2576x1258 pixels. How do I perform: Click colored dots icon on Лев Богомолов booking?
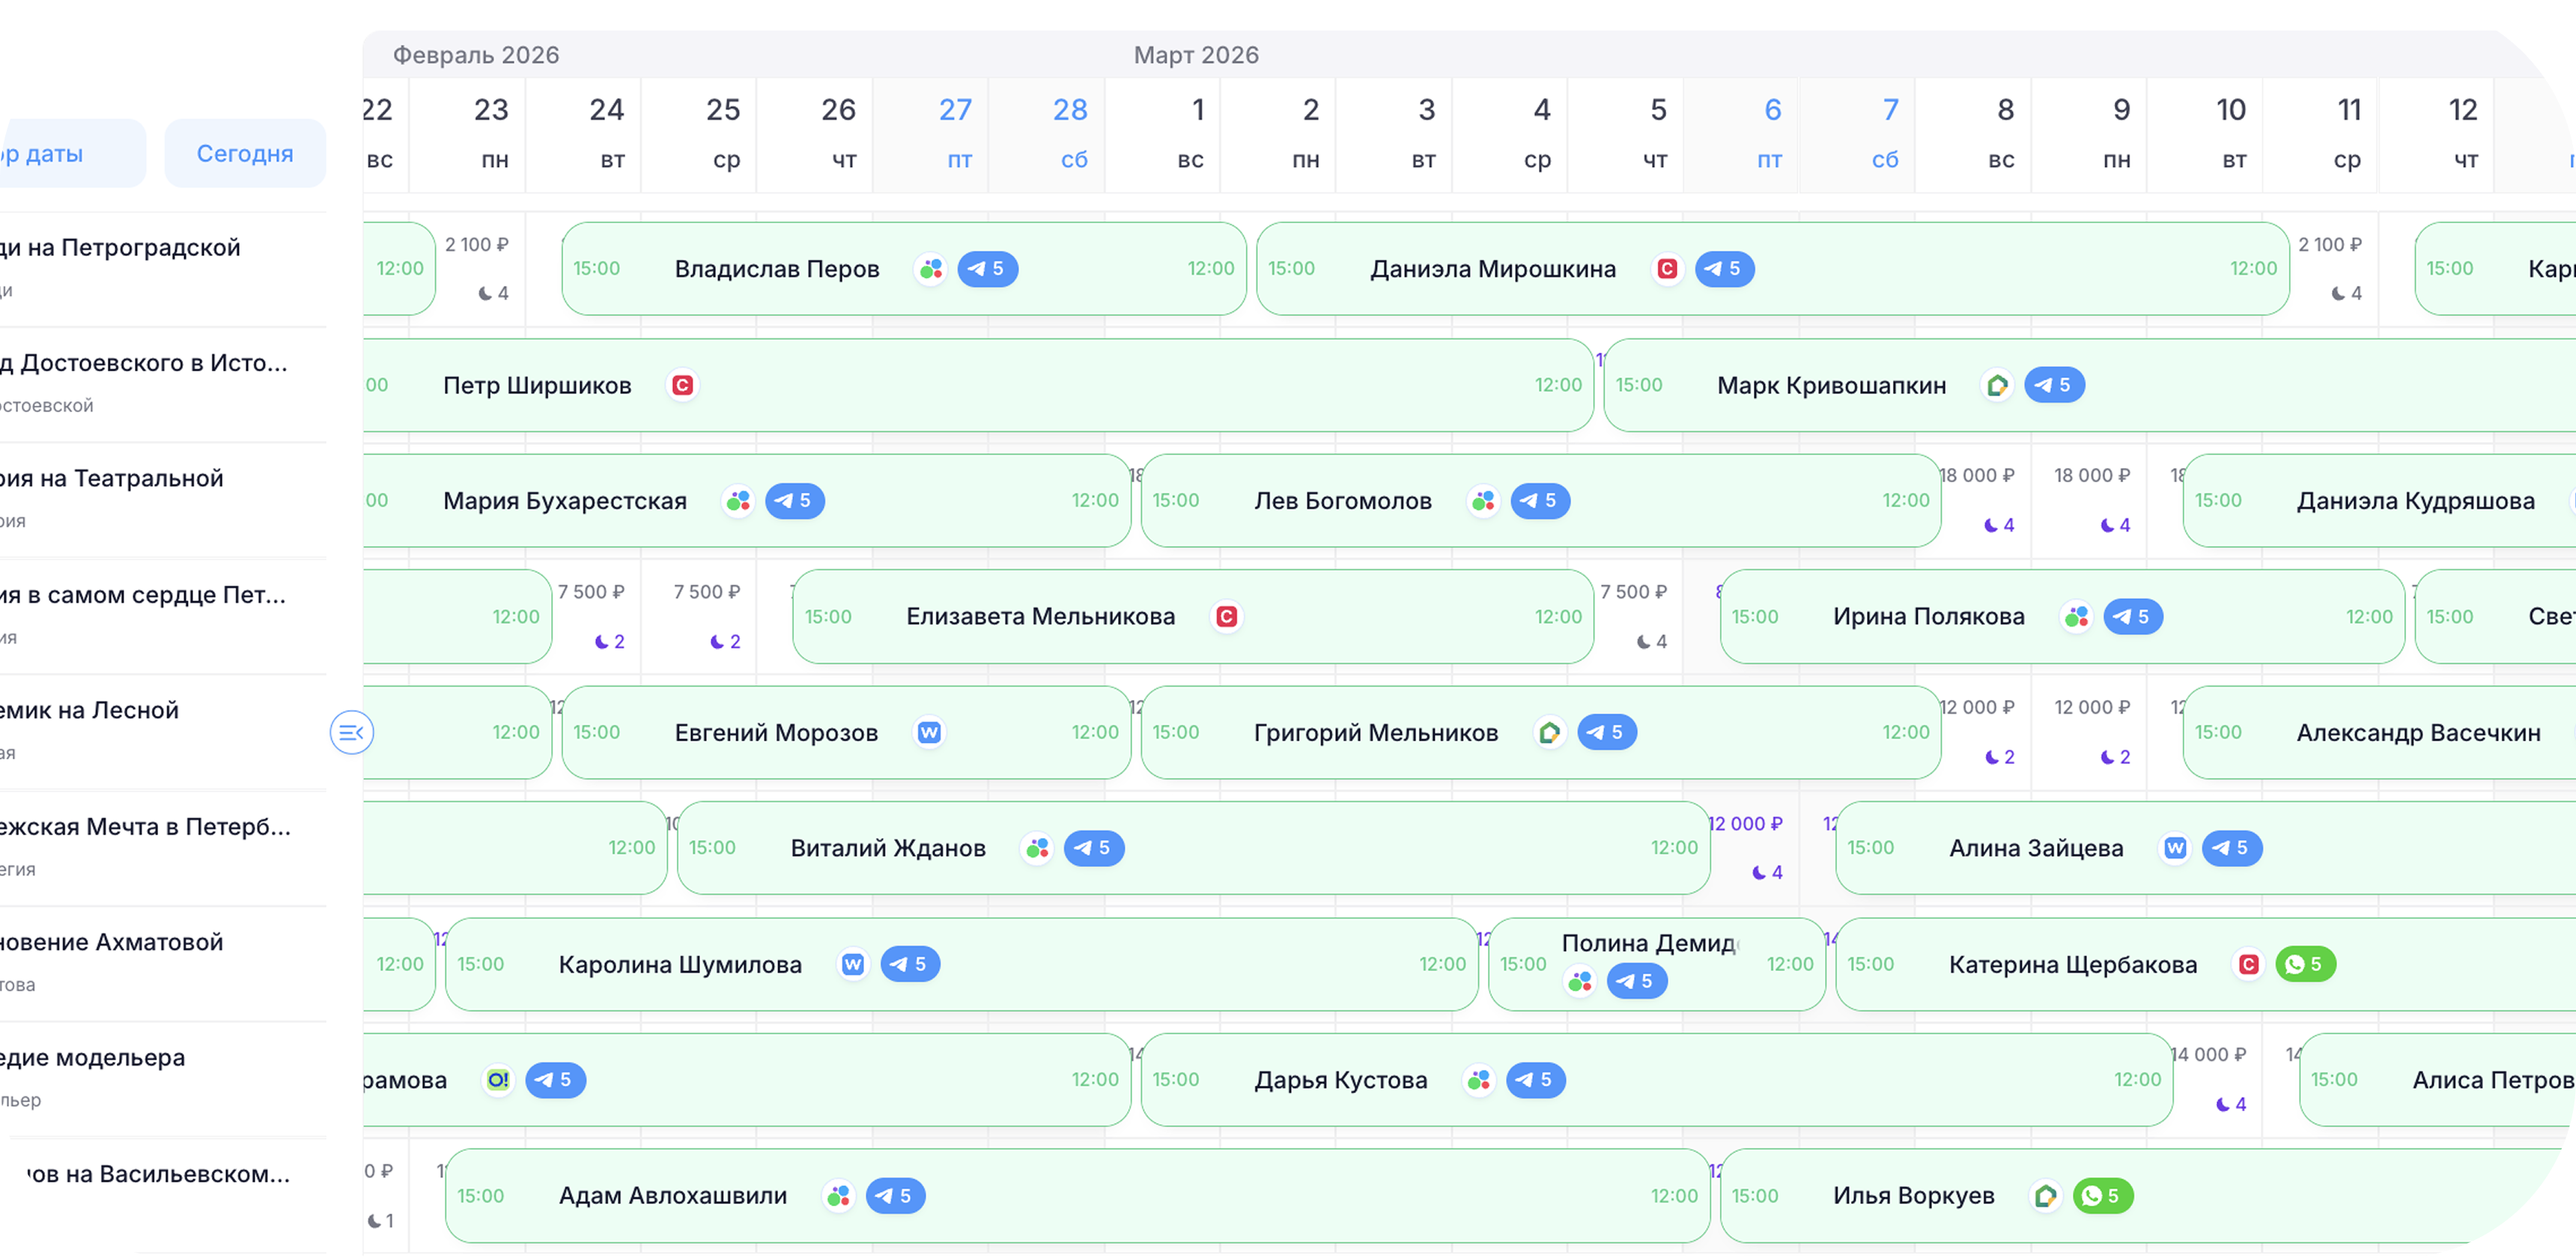(1483, 500)
